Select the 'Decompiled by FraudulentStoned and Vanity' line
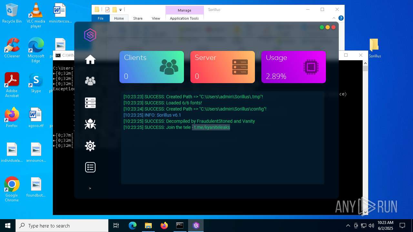The height and width of the screenshot is (232, 413). coord(189,121)
